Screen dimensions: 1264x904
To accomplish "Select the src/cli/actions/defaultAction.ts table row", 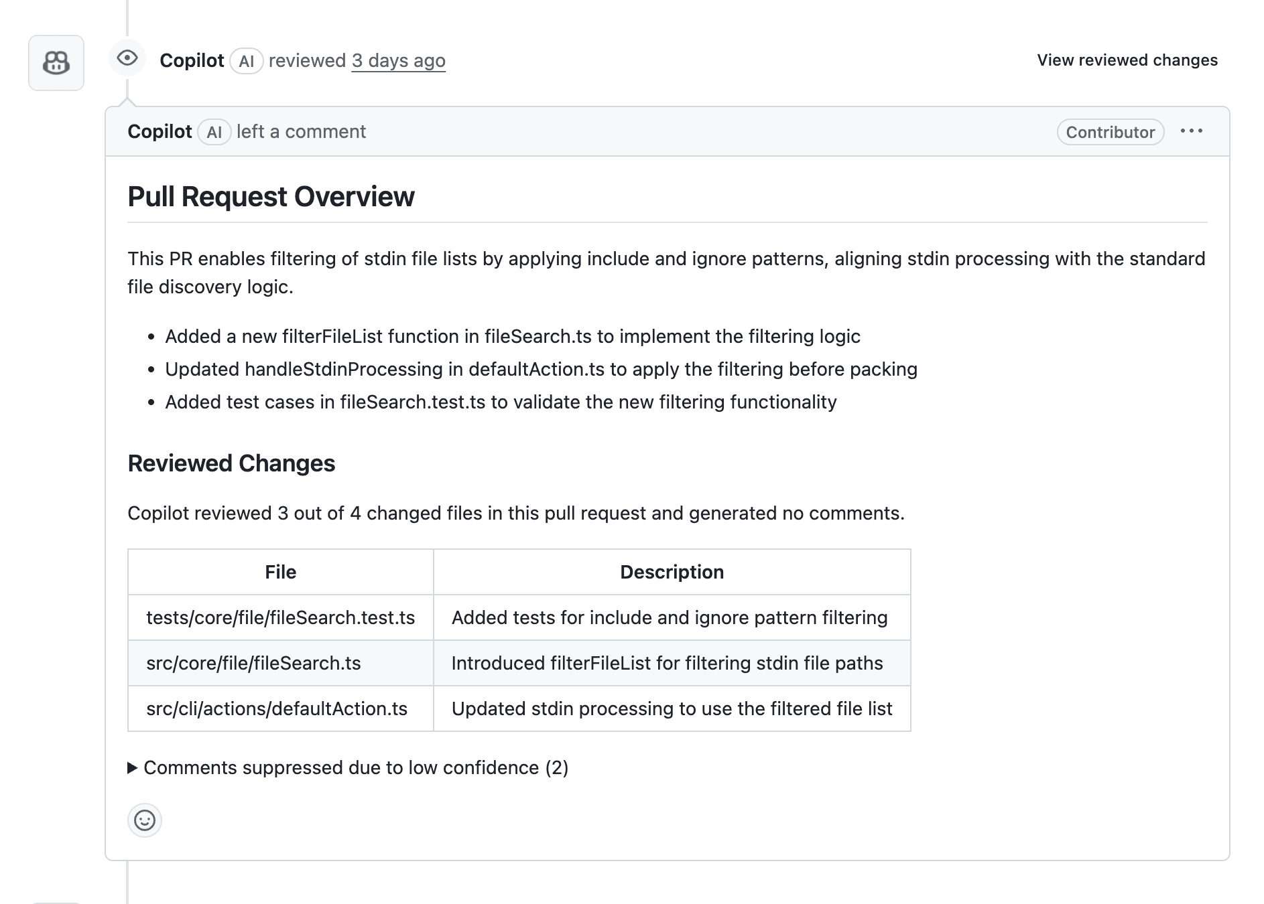I will (278, 708).
